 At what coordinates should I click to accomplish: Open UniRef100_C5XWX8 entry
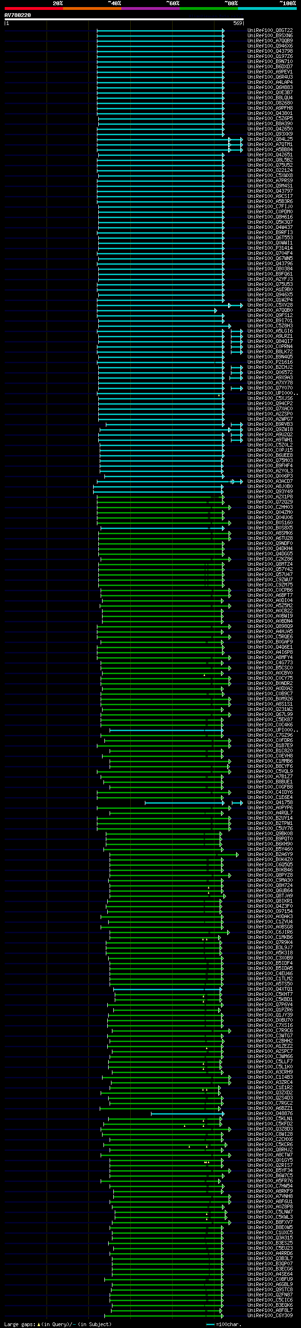coord(270,175)
